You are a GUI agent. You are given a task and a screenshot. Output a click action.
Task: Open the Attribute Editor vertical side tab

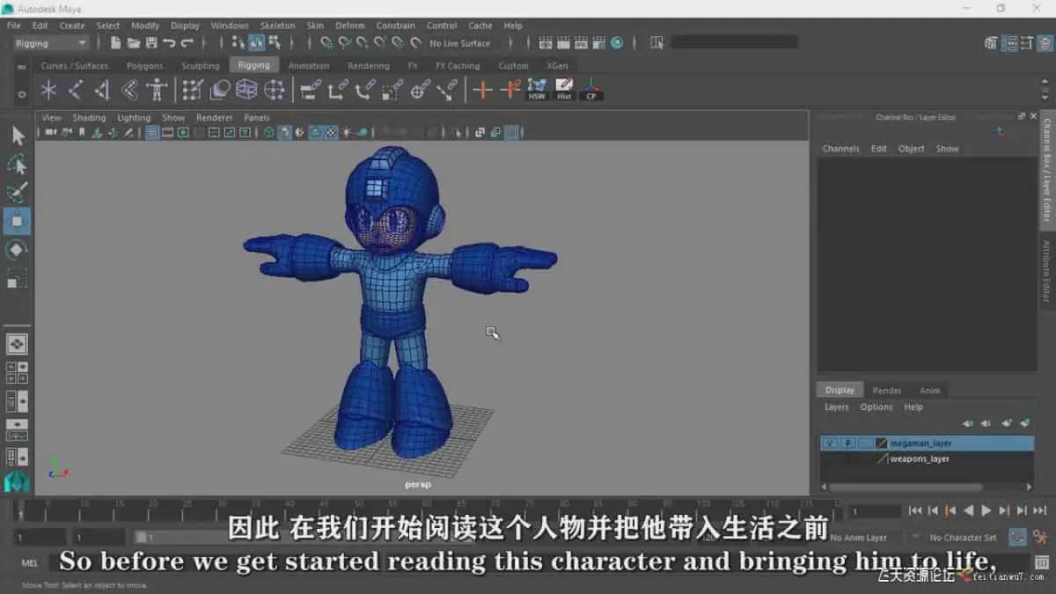coord(1047,271)
